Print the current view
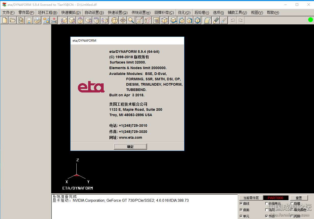Viewport: 314px width, 219px height. (x=37, y=20)
